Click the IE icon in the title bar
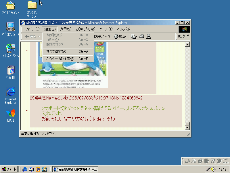 (23, 23)
